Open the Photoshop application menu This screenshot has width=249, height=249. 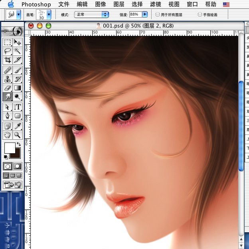click(36, 4)
